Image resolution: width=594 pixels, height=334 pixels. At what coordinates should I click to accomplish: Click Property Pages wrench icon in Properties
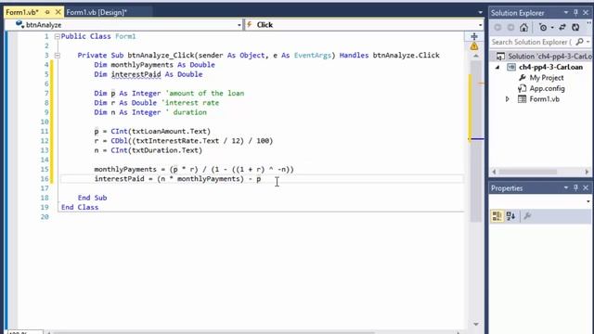[527, 216]
